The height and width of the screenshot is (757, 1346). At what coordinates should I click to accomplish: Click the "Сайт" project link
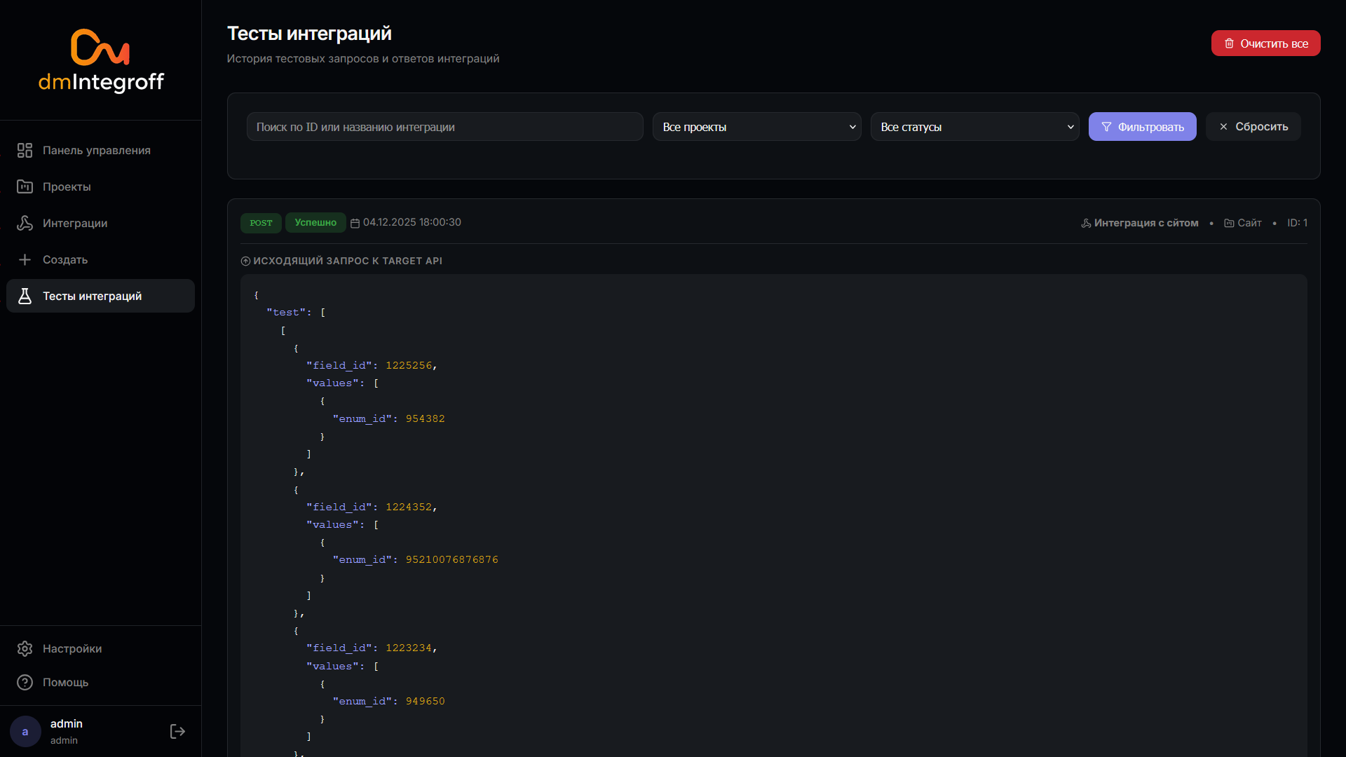pyautogui.click(x=1249, y=223)
